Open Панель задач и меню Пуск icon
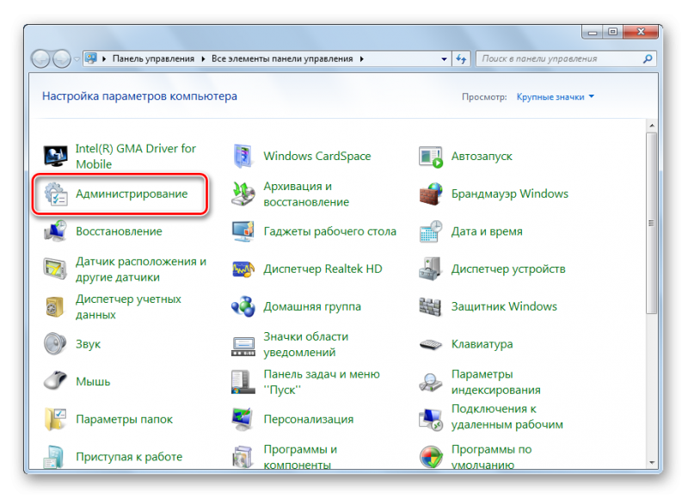This screenshot has width=688, height=499. pyautogui.click(x=243, y=381)
